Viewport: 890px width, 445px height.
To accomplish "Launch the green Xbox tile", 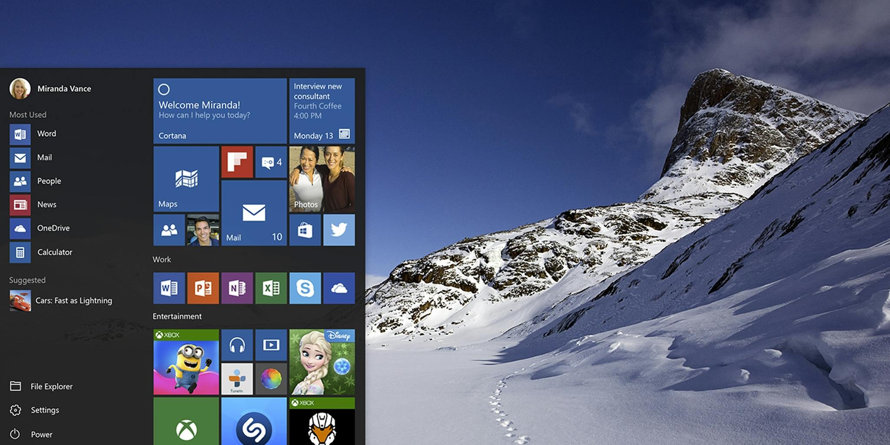I will (186, 421).
